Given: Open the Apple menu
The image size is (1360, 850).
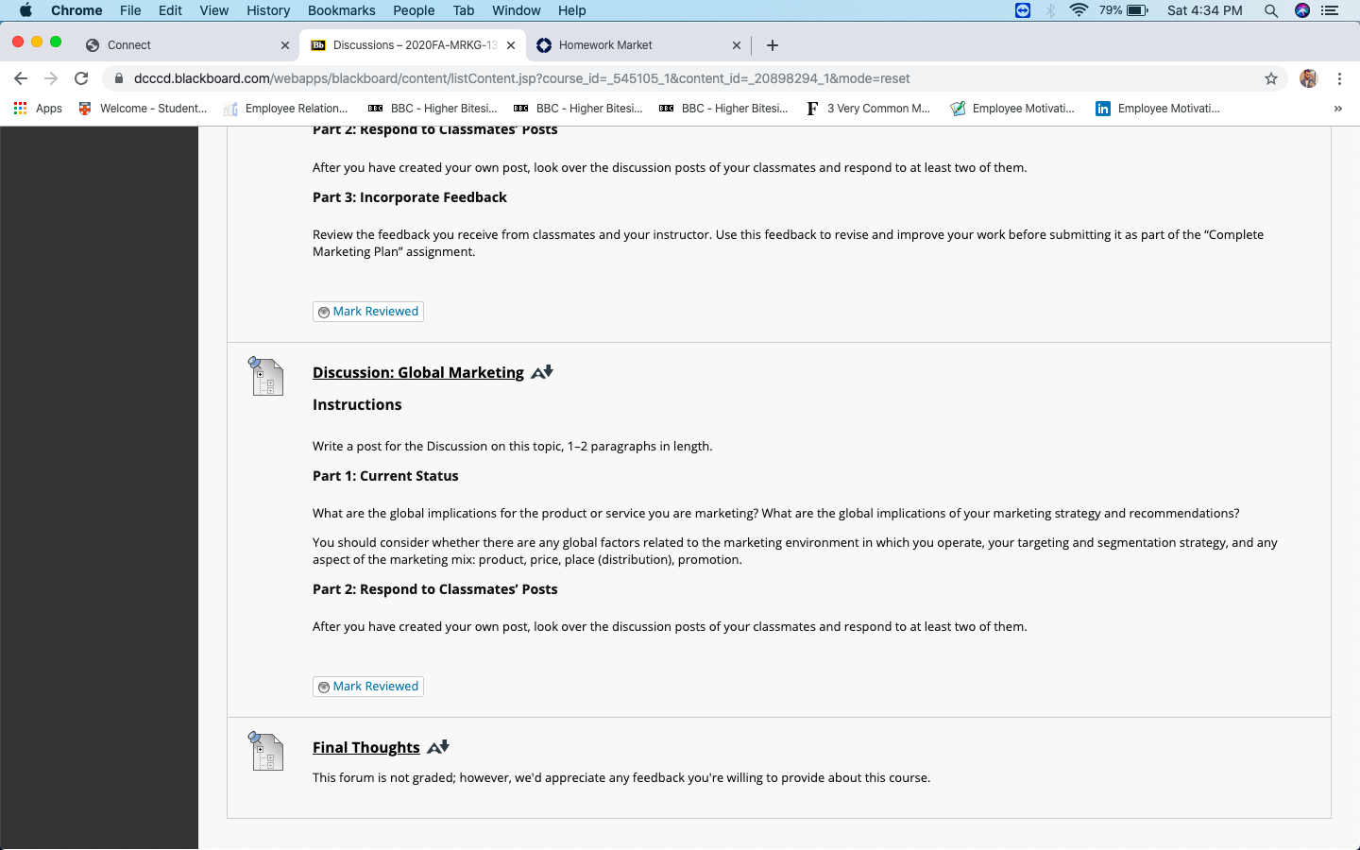Looking at the screenshot, I should point(25,10).
